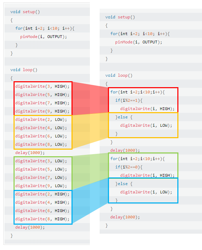Click the '}else {' line in the yellow box
Viewport: 202px width, 250px height.
click(124, 117)
